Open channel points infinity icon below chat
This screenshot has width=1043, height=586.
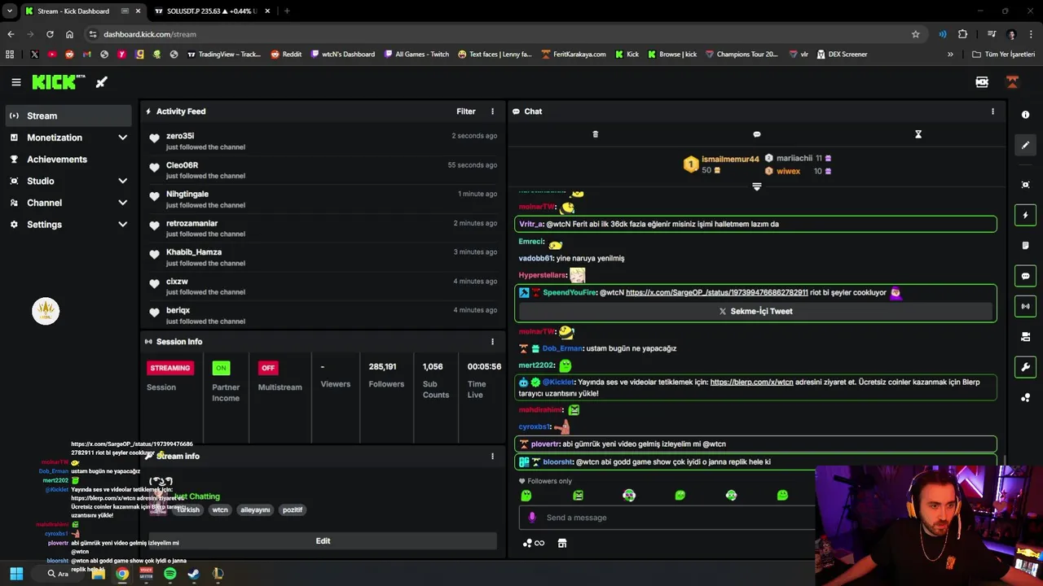coord(534,543)
